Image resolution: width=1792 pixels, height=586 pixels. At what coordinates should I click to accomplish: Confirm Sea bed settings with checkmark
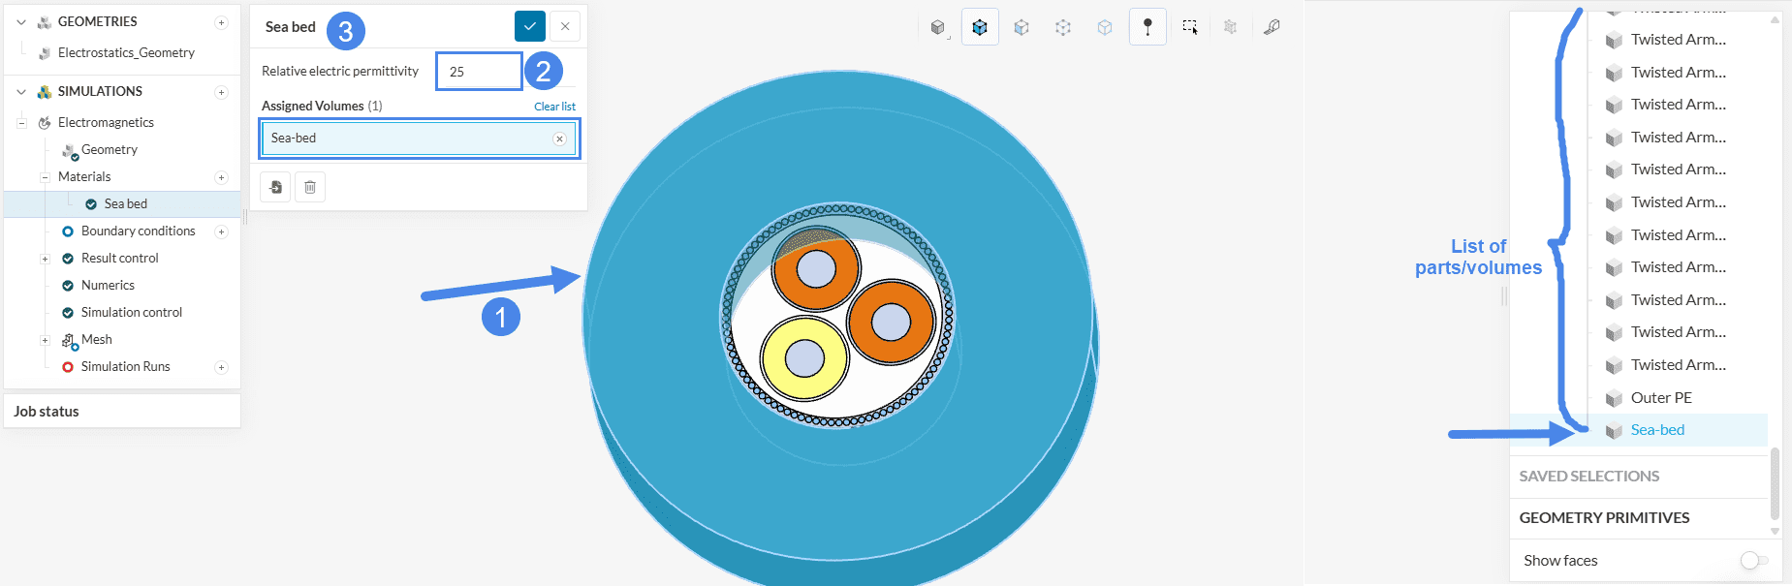pyautogui.click(x=530, y=26)
